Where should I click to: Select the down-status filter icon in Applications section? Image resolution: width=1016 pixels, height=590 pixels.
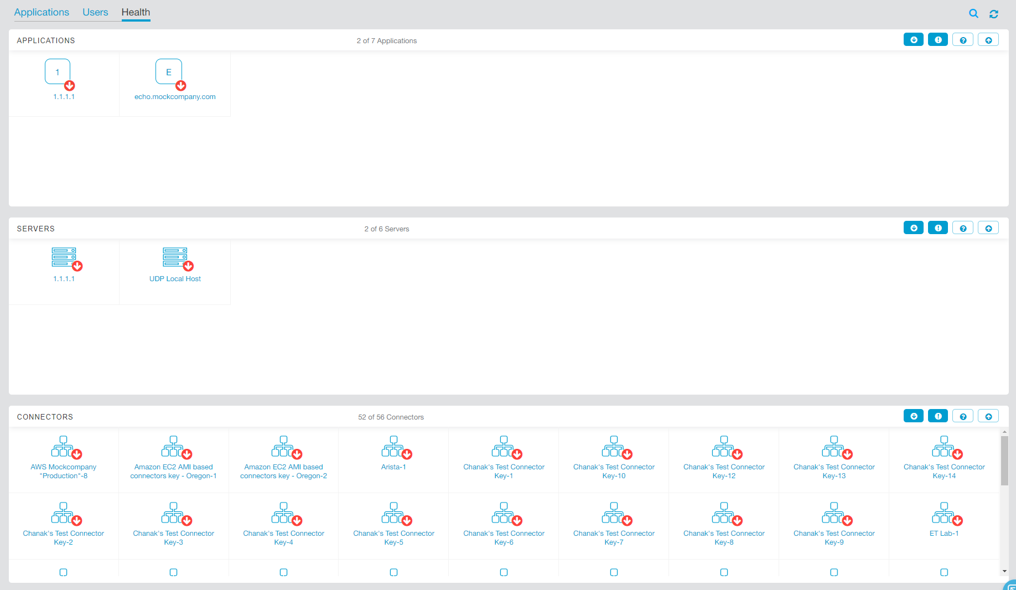tap(914, 39)
